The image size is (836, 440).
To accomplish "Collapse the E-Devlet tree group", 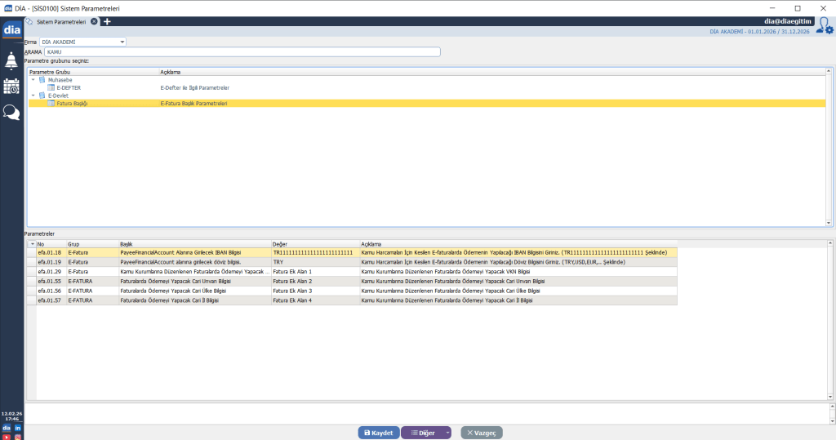I will pos(33,96).
